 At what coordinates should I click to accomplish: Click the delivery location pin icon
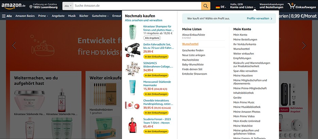[x=31, y=7]
